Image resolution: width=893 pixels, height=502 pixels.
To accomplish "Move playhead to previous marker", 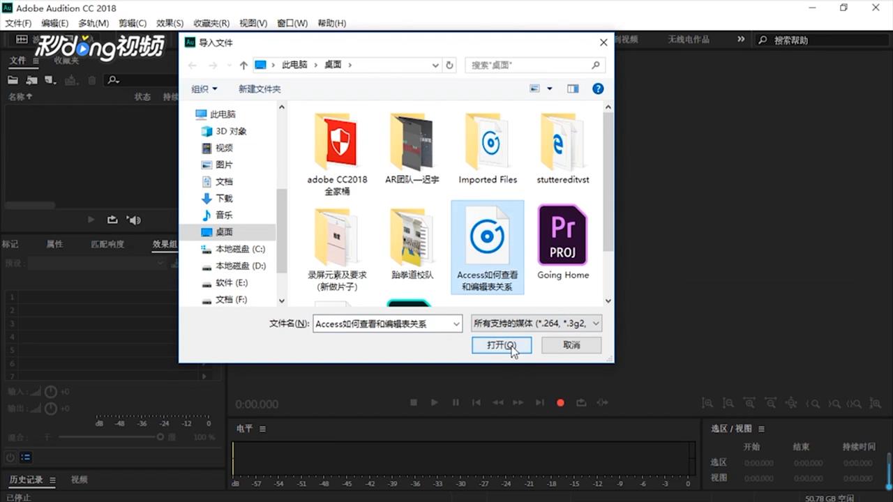I will pos(476,402).
